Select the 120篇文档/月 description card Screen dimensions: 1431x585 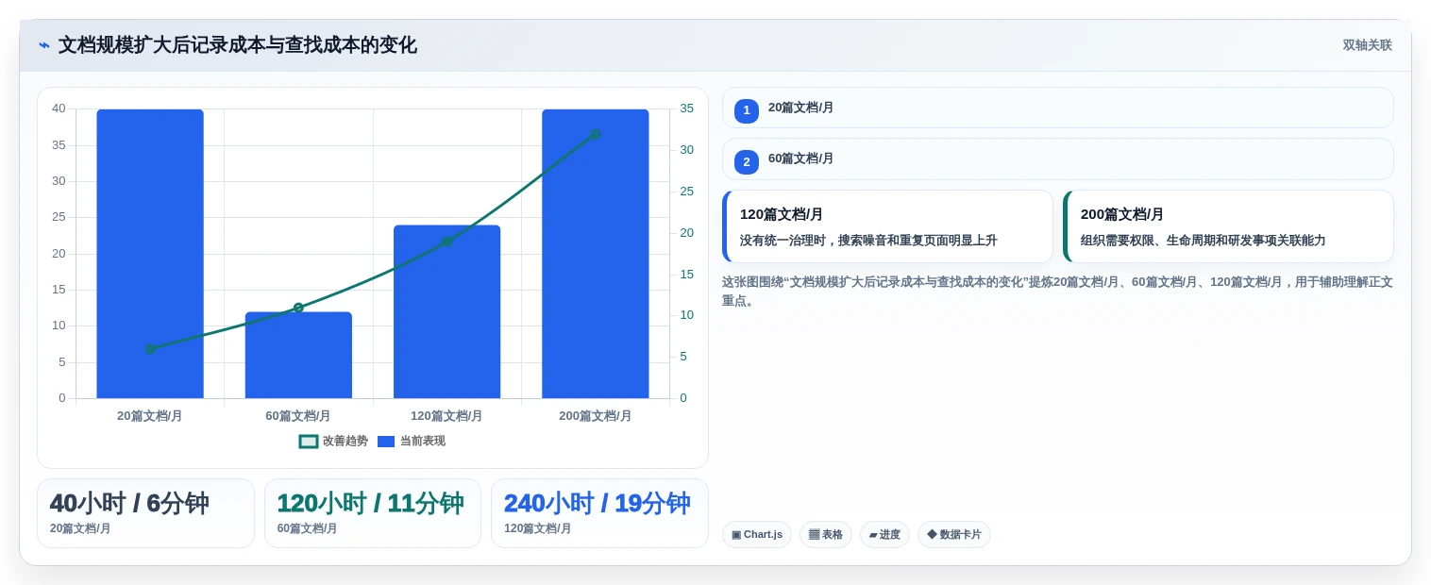(887, 226)
